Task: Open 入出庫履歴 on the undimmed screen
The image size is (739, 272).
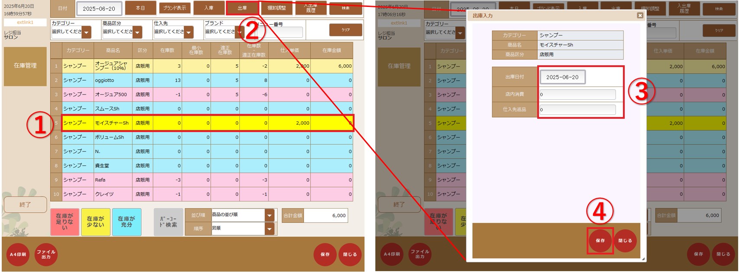Action: coord(311,8)
